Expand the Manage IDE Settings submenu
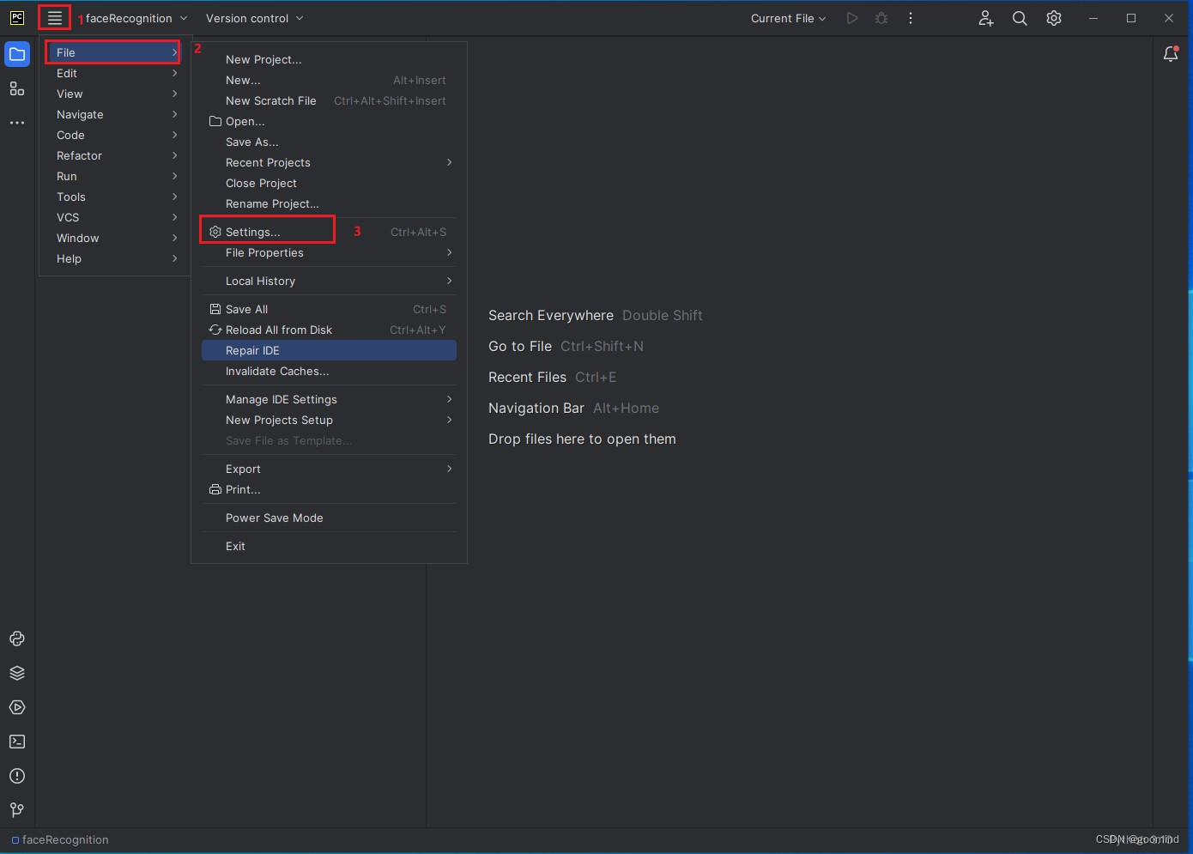The image size is (1193, 854). click(x=329, y=399)
